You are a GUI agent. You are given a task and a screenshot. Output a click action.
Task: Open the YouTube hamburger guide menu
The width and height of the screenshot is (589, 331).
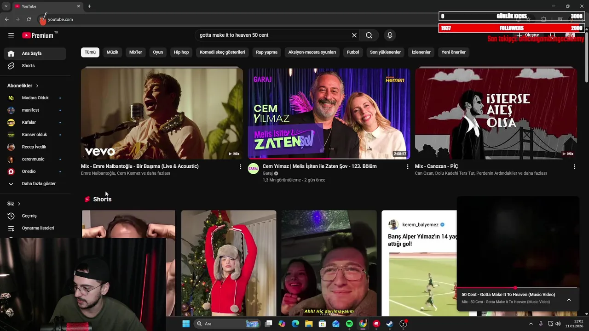11,35
